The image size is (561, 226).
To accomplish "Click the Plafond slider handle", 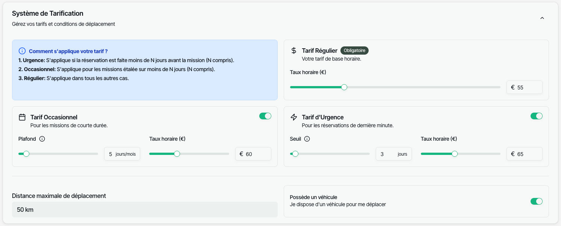I will [x=26, y=154].
